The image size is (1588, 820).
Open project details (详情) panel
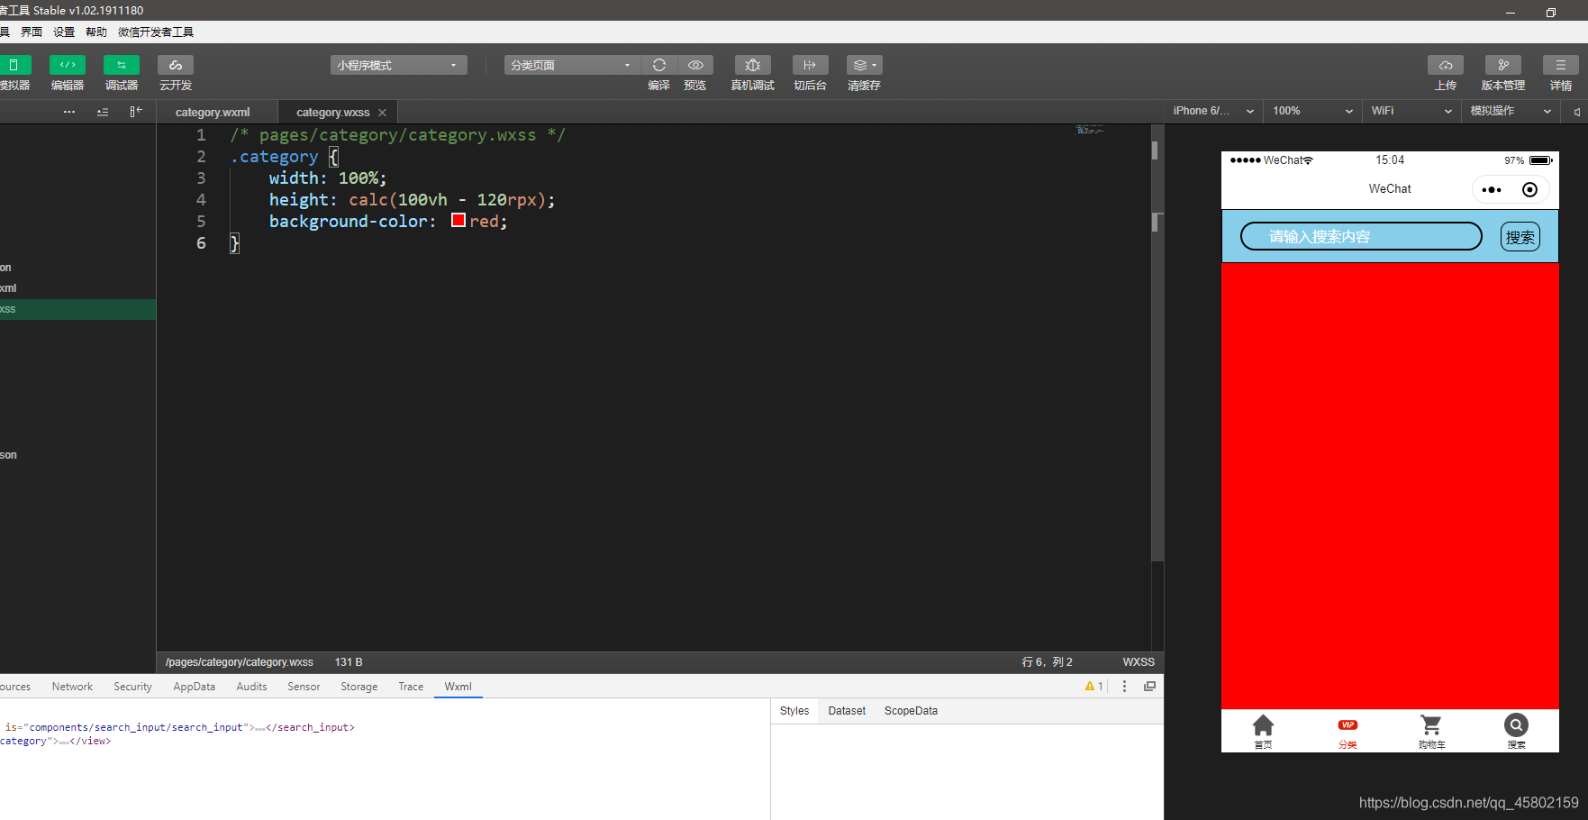pyautogui.click(x=1561, y=65)
